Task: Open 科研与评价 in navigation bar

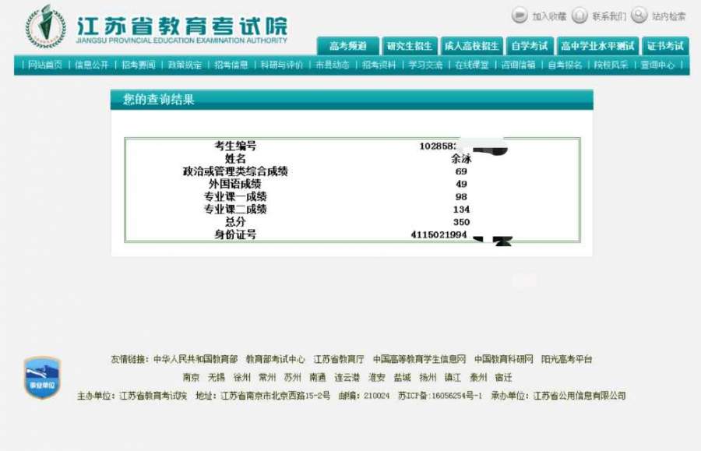Action: (282, 65)
